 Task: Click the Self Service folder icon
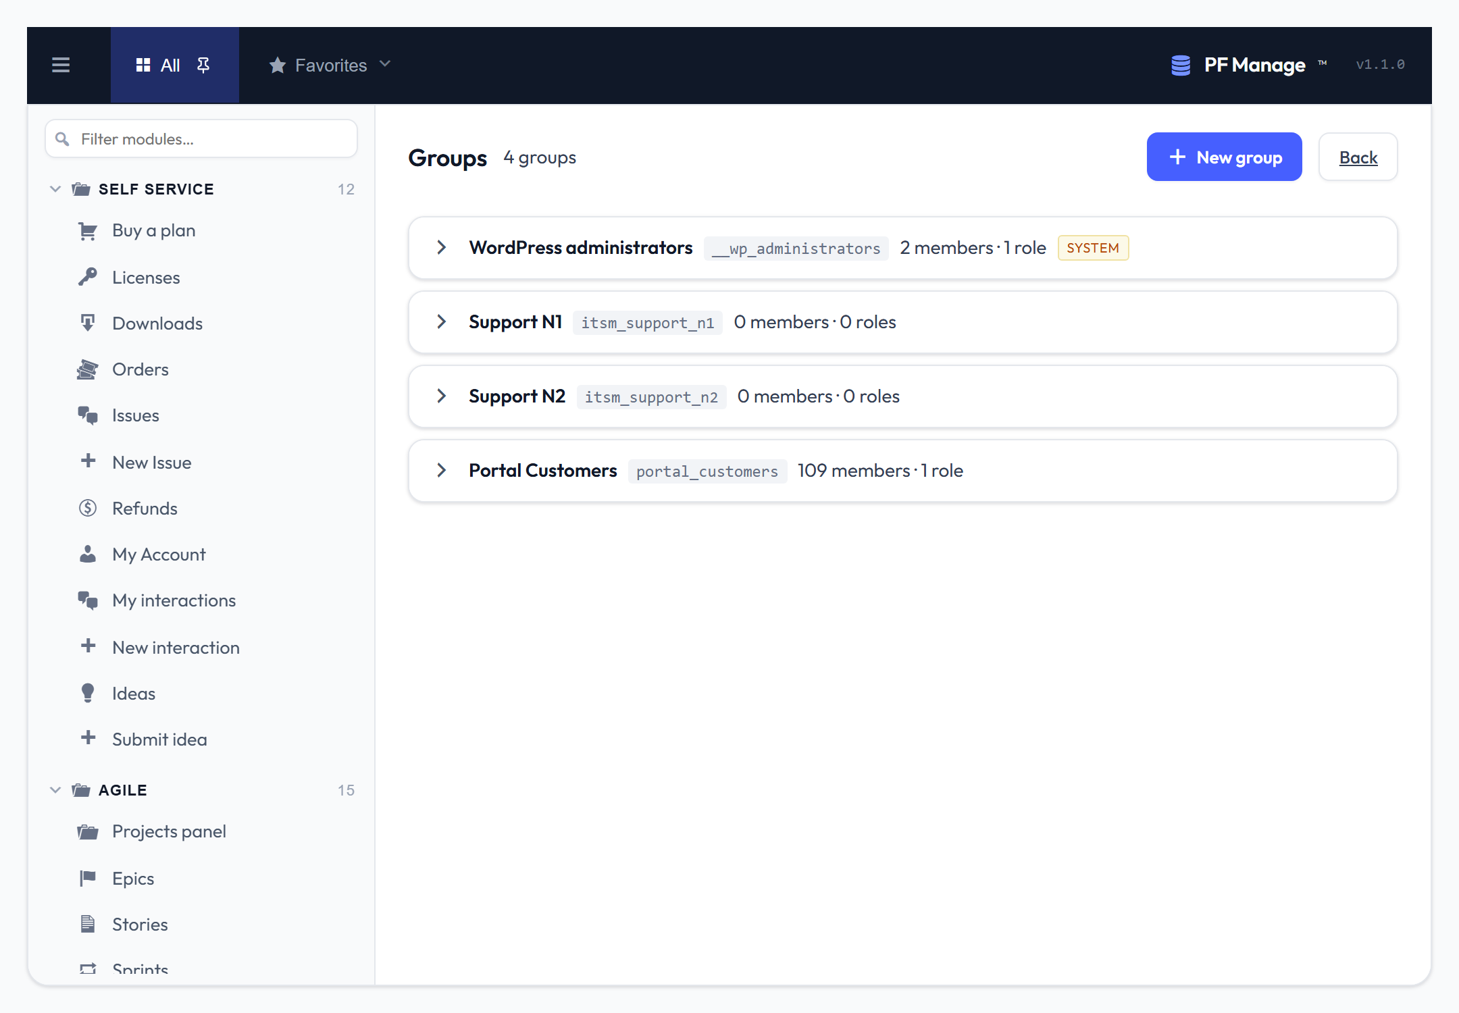pos(81,189)
